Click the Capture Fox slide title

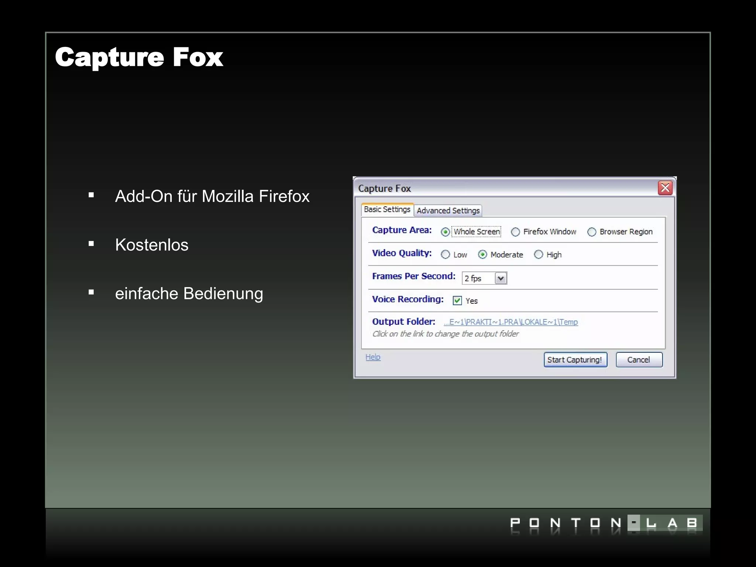pyautogui.click(x=139, y=57)
